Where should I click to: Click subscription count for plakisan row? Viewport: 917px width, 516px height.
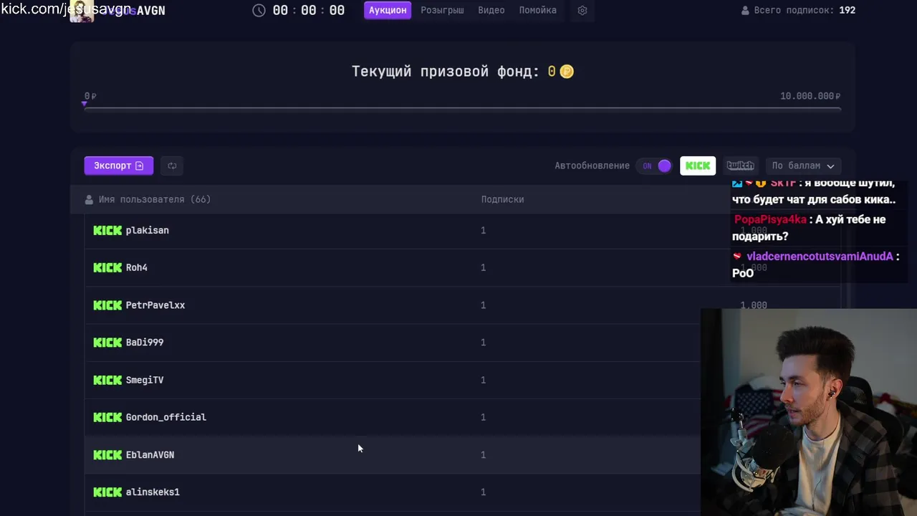(x=483, y=230)
